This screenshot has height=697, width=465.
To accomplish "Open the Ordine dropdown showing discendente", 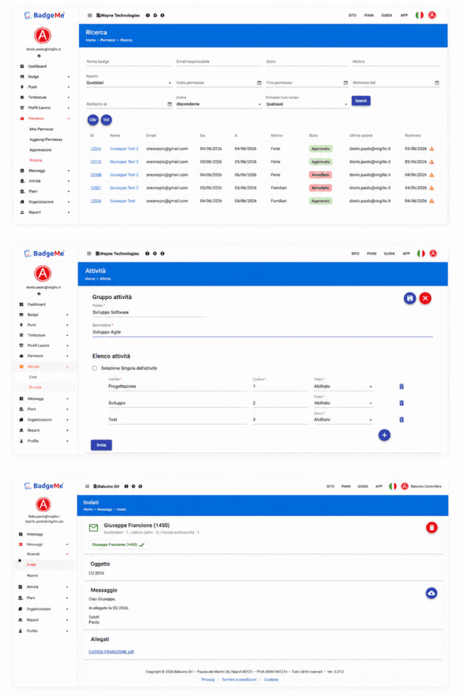I will (219, 104).
